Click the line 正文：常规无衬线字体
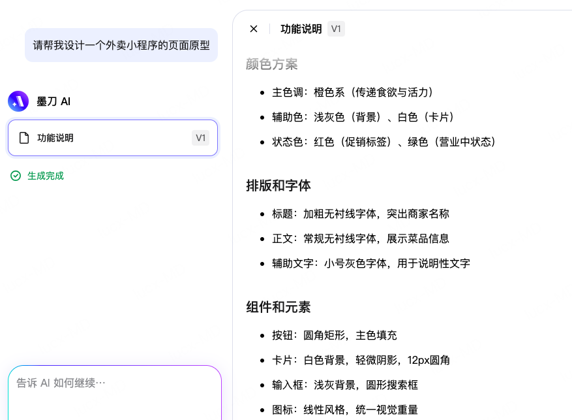 click(x=361, y=238)
